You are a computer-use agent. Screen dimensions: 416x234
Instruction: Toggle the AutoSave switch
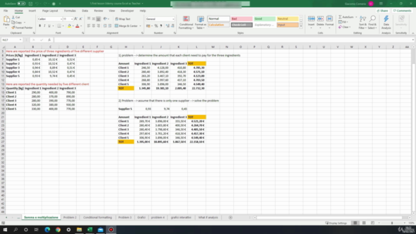(21, 4)
